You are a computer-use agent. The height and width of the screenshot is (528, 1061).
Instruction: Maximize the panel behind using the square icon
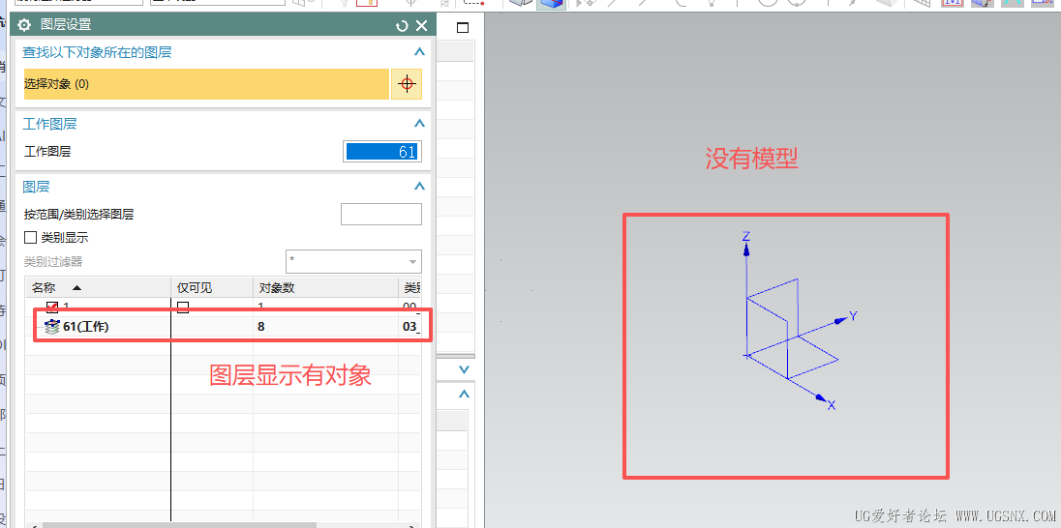(x=463, y=28)
